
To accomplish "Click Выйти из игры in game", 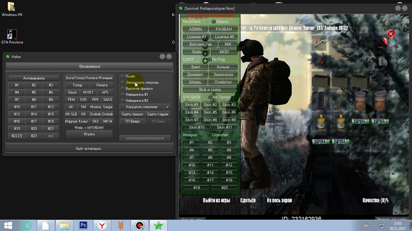I will tap(216, 200).
